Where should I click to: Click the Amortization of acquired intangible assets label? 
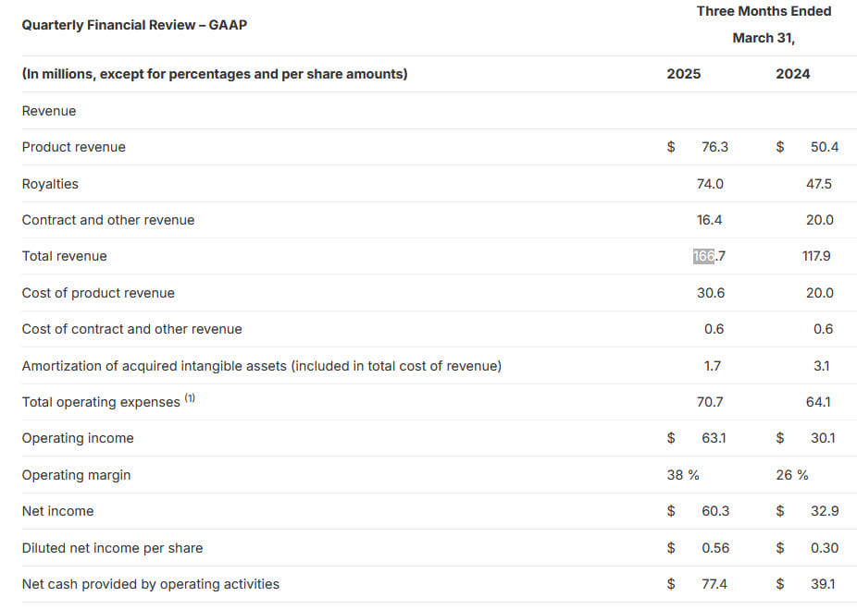(261, 366)
